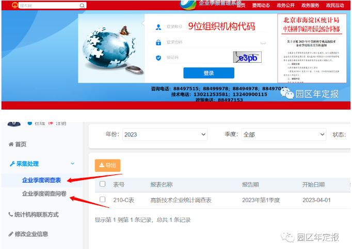Viewport: 352px width, 249px height.
Task: Open 企业季度调查表 in the sidebar
Action: 41,180
